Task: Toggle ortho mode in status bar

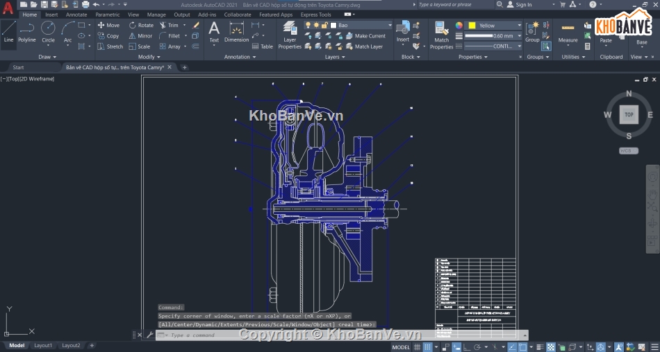Action: click(x=467, y=347)
